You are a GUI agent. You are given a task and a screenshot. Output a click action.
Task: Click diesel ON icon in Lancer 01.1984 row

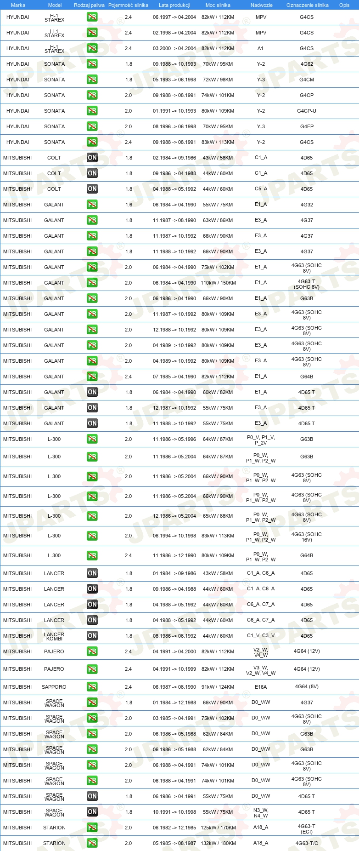[x=92, y=573]
